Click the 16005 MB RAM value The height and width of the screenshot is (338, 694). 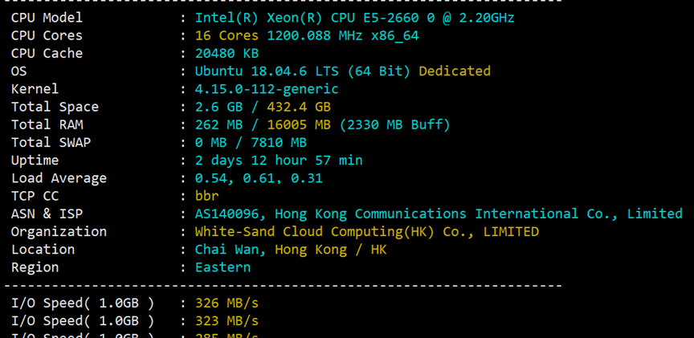click(299, 124)
